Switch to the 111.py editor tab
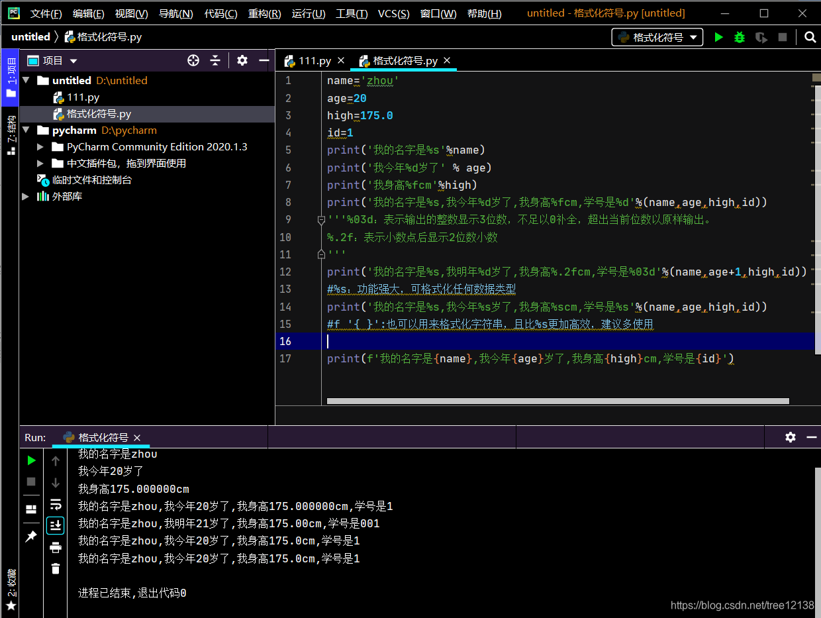Image resolution: width=821 pixels, height=618 pixels. (314, 61)
